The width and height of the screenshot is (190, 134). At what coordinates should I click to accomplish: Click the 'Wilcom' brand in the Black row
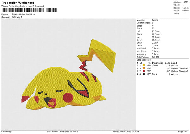(174, 74)
